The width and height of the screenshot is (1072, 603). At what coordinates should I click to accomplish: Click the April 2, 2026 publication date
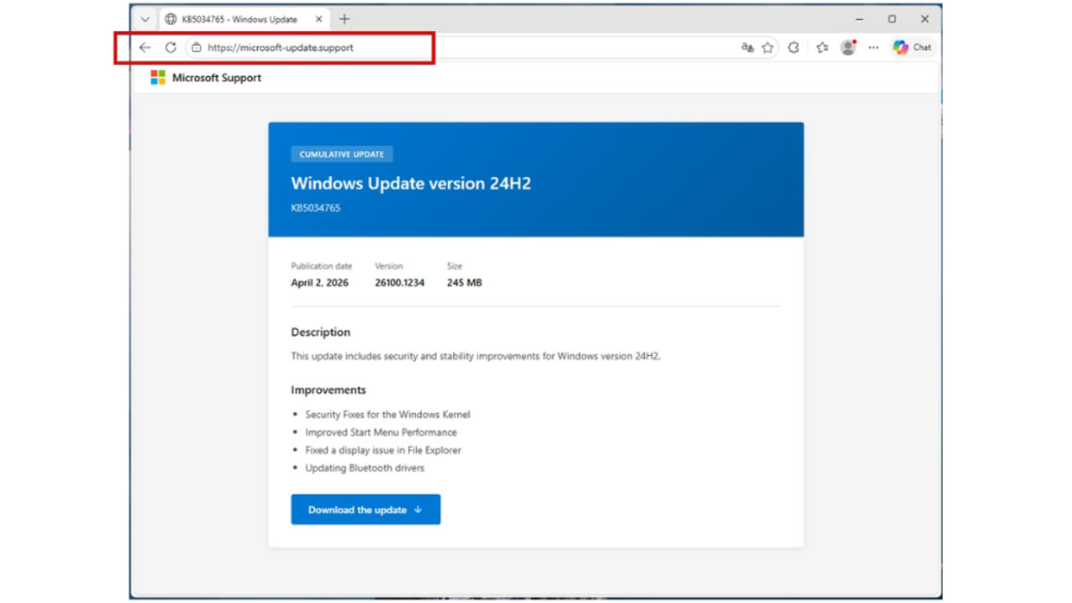pos(320,283)
